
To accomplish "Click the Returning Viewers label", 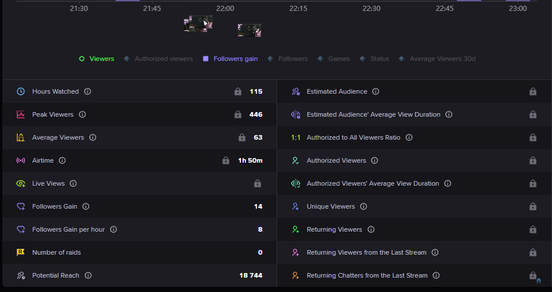I will (x=334, y=229).
